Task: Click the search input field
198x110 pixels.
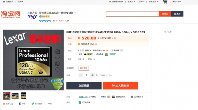Action: [132, 14]
